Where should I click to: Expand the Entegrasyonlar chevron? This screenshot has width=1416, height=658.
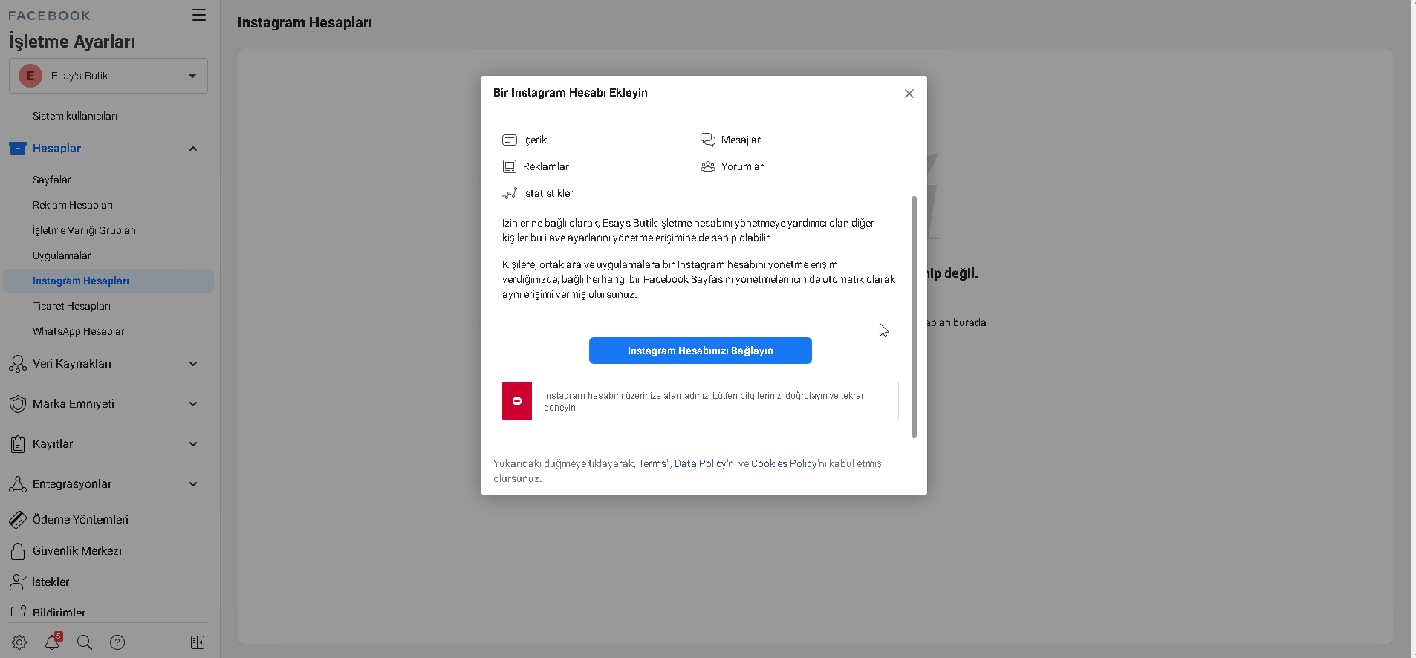coord(193,484)
